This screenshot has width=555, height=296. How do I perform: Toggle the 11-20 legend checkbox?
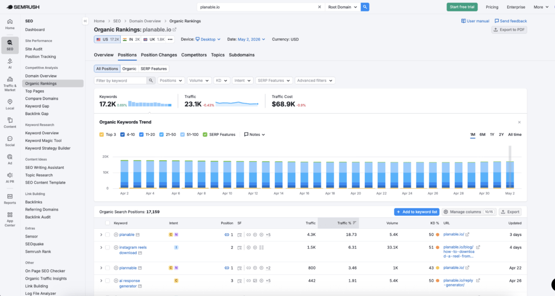click(x=141, y=135)
